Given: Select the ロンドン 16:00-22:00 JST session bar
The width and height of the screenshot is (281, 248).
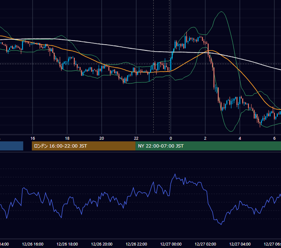Looking at the screenshot, I should click(x=83, y=146).
